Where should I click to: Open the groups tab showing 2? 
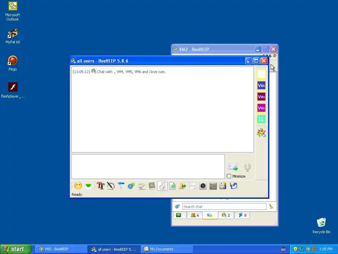pyautogui.click(x=226, y=215)
